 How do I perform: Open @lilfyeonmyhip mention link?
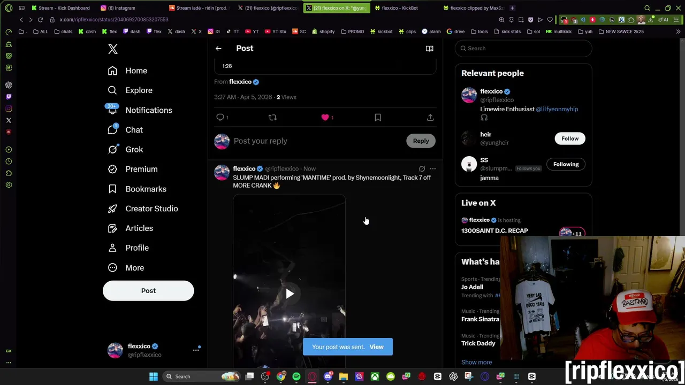tap(557, 109)
